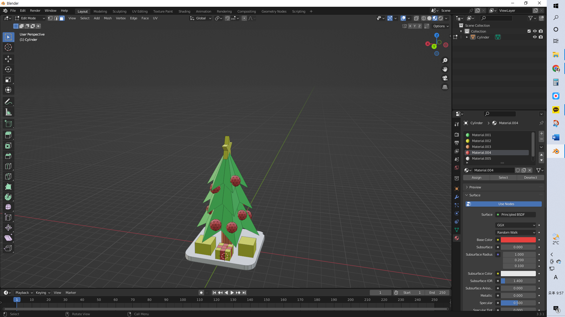This screenshot has height=317, width=565.
Task: Select the Smooth tool
Action: [8, 207]
